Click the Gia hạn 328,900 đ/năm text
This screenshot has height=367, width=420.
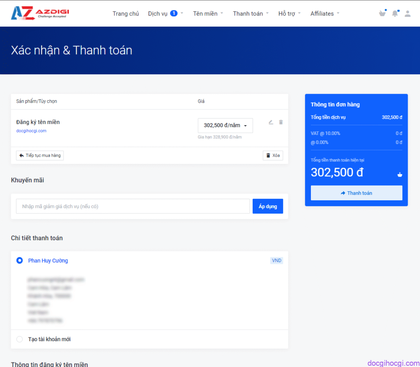pos(220,137)
